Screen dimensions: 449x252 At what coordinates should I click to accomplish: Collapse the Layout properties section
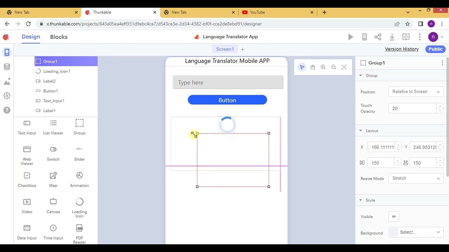(360, 131)
